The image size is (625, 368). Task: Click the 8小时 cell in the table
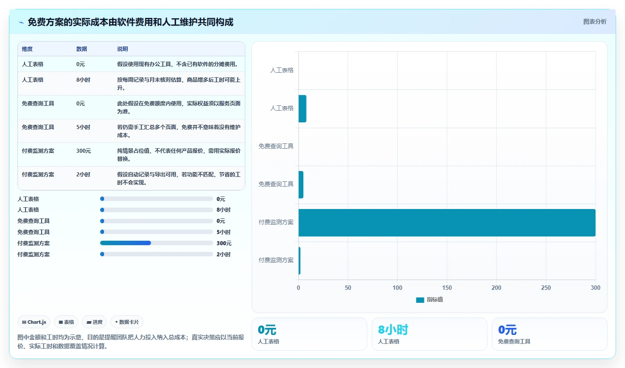[x=83, y=80]
